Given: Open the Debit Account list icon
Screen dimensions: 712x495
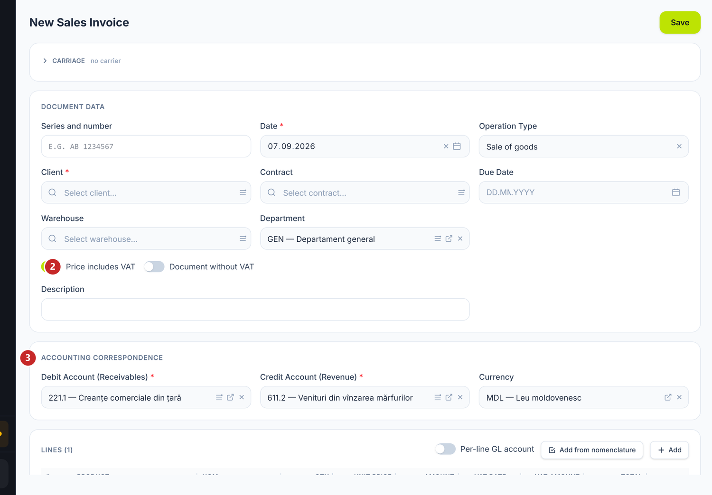Looking at the screenshot, I should tap(219, 397).
